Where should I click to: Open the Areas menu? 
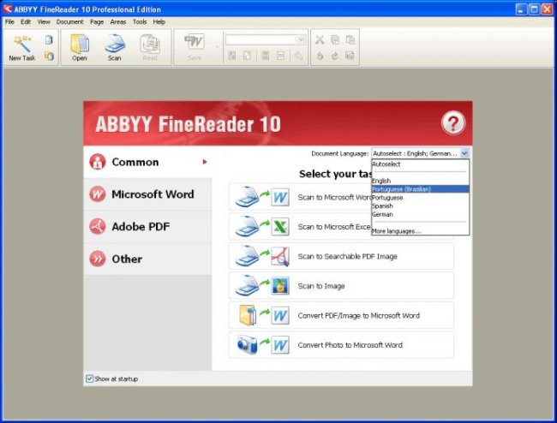(x=118, y=21)
